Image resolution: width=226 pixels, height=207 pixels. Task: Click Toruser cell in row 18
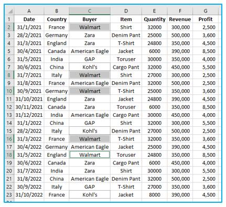pyautogui.click(x=126, y=155)
